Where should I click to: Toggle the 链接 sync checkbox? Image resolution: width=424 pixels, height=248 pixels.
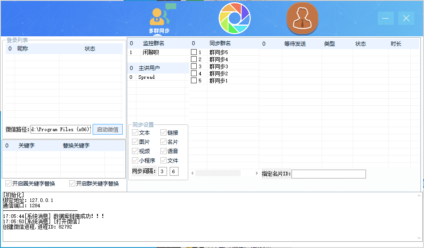(x=163, y=132)
